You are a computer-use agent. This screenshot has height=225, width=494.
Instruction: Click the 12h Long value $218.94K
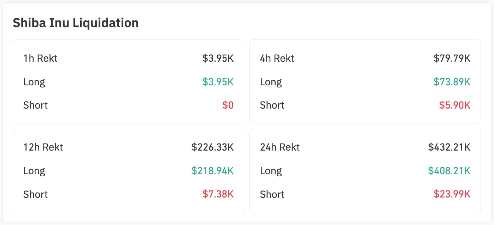212,171
